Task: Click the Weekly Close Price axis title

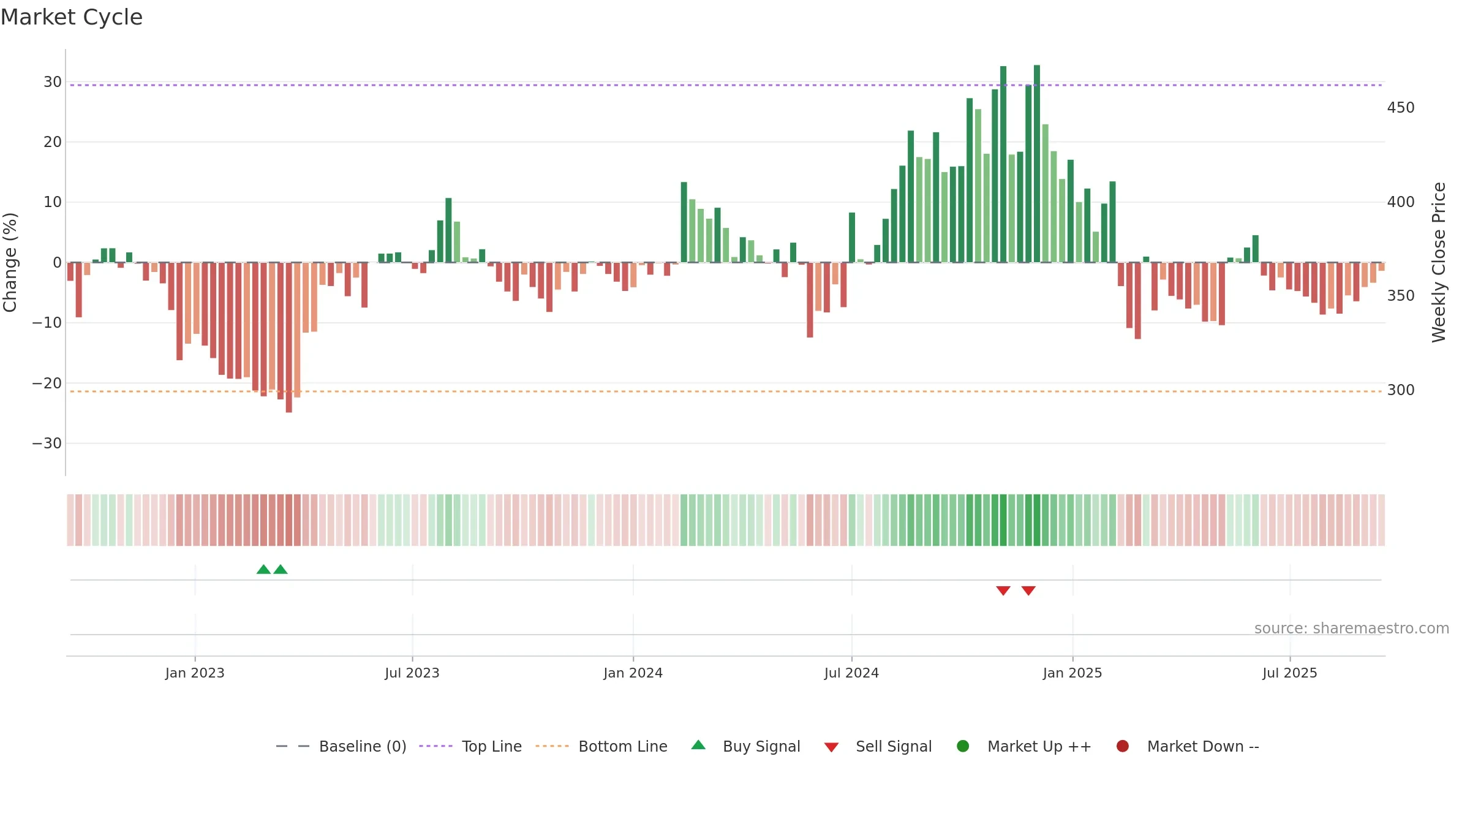Action: (1439, 262)
